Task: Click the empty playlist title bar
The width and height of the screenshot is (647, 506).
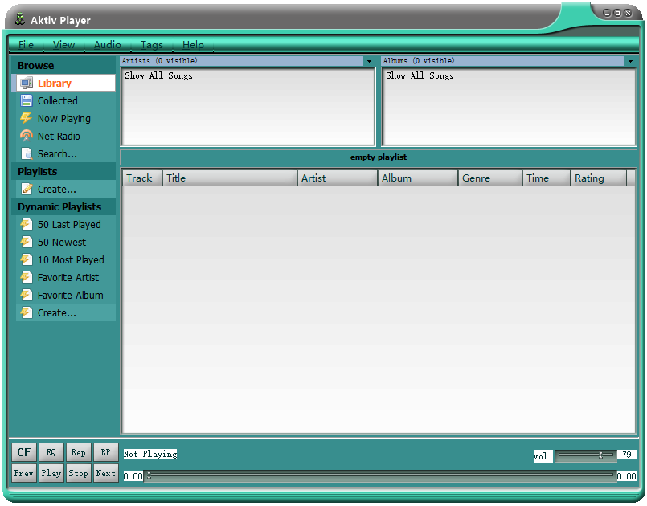Action: [379, 157]
